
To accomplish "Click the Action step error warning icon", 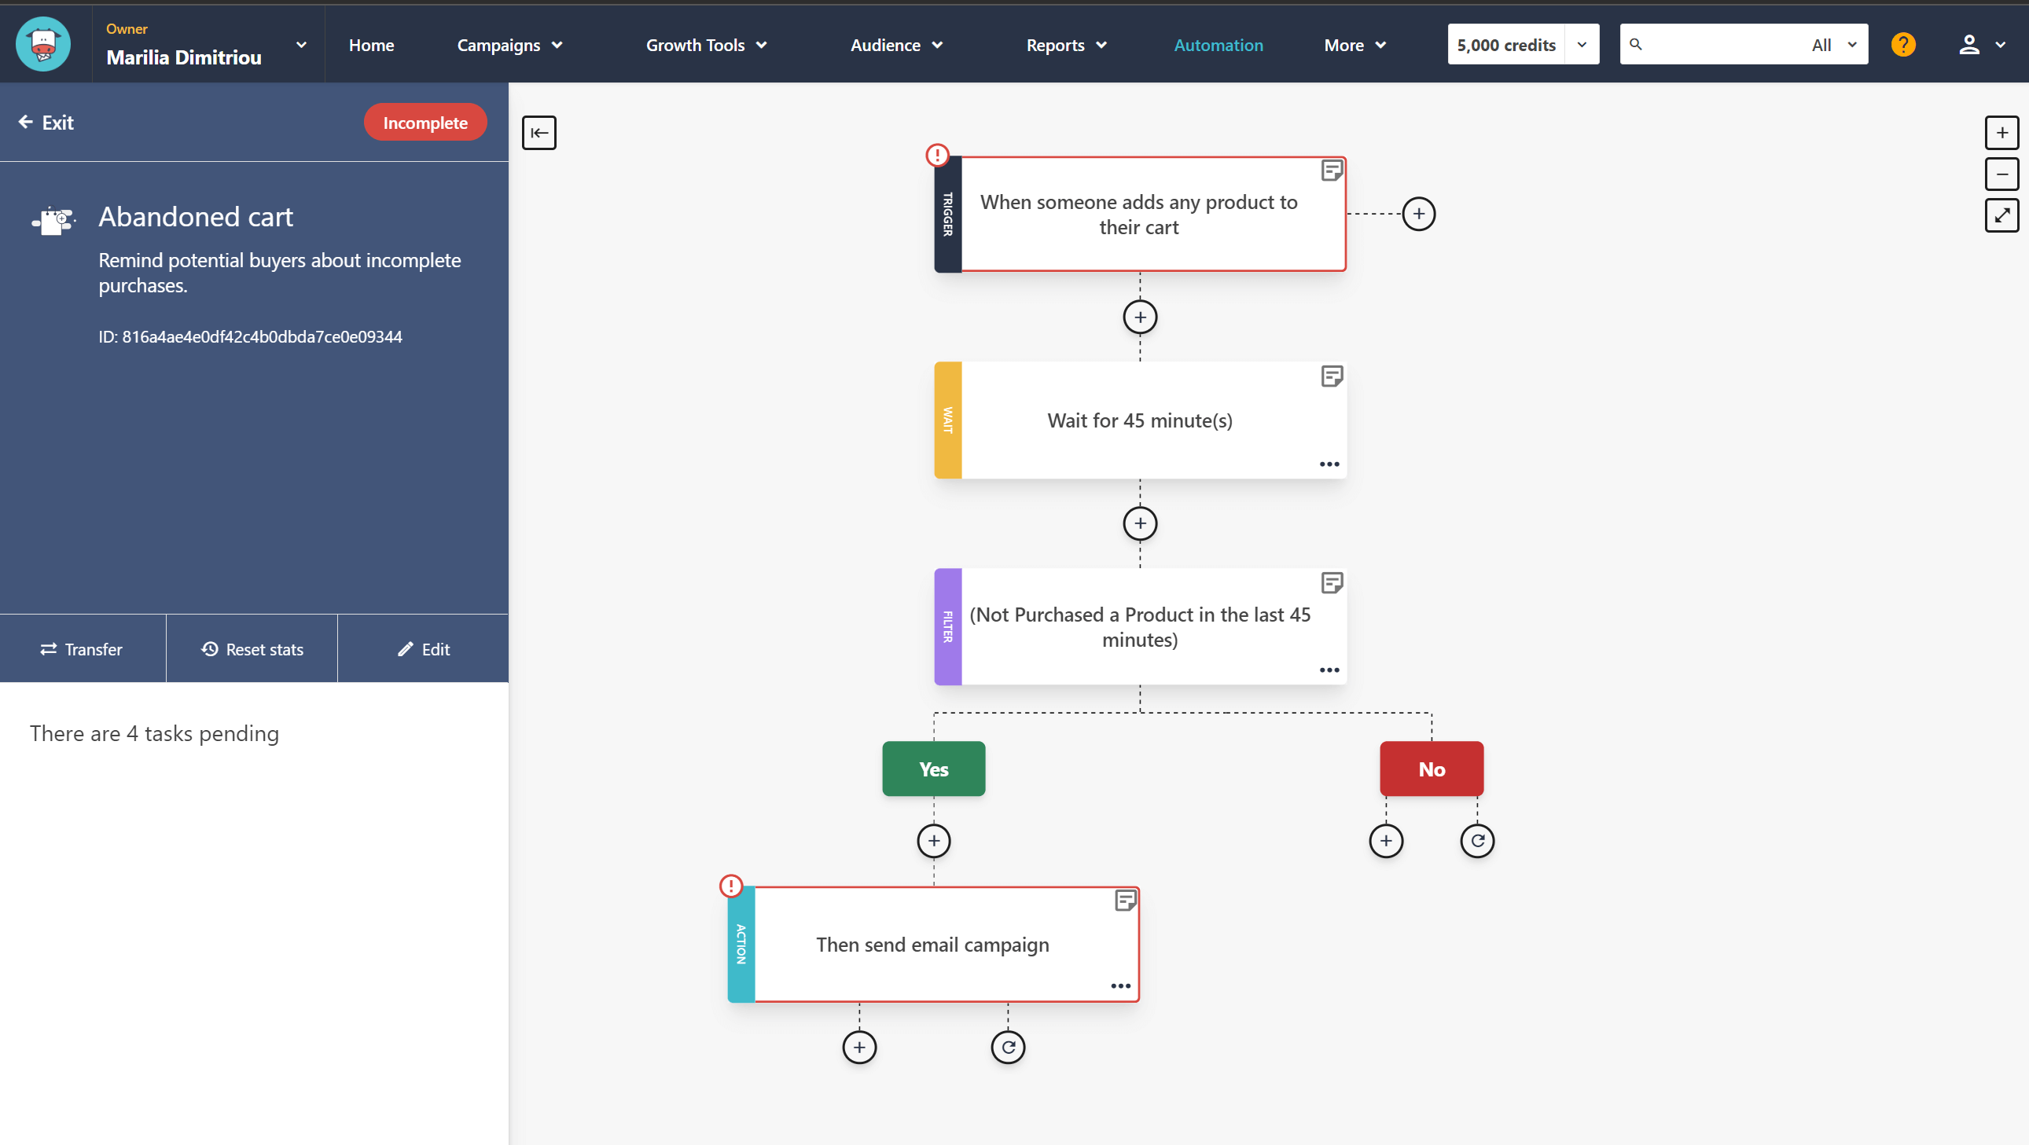I will [x=731, y=886].
